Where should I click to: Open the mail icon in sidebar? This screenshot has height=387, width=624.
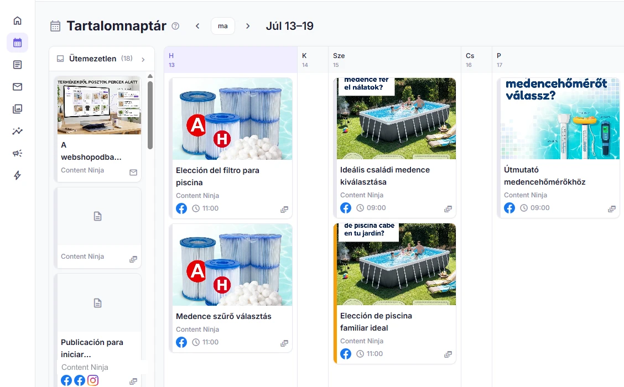[18, 87]
